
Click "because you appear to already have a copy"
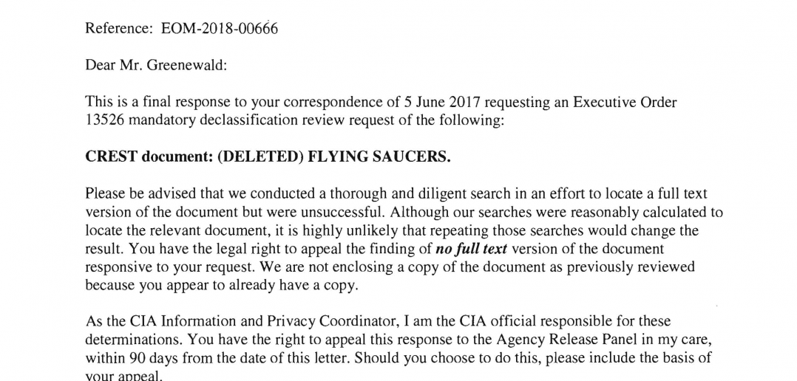coord(222,285)
